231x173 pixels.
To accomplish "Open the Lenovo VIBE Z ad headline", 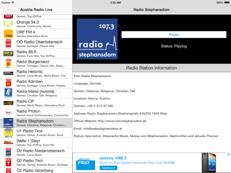I will coord(113,158).
